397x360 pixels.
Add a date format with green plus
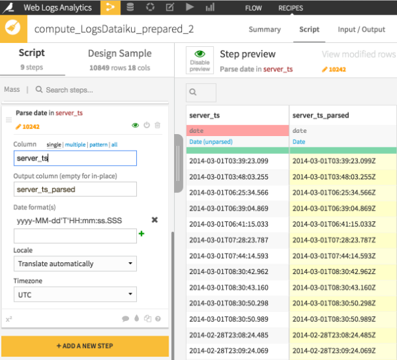tap(142, 234)
